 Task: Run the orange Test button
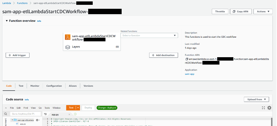pyautogui.click(x=71, y=108)
